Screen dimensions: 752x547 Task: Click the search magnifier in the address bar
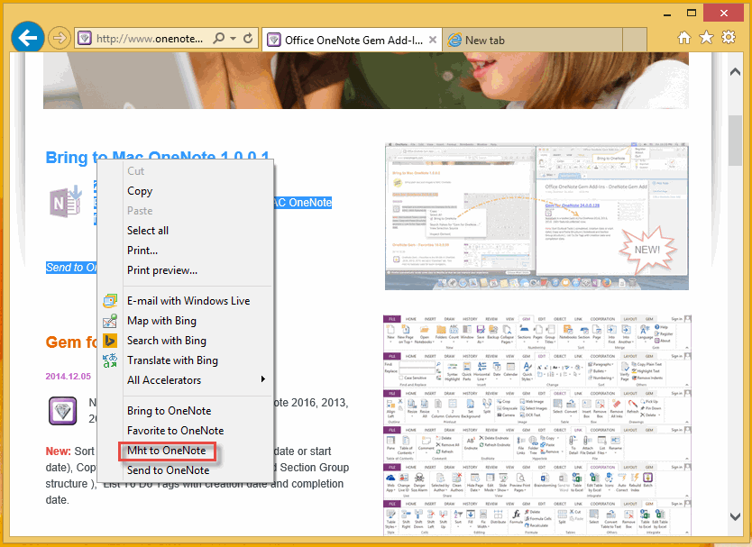click(x=219, y=38)
